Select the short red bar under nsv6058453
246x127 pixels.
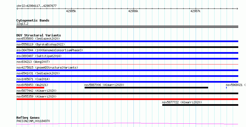coord(30,88)
